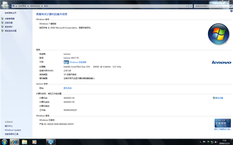233x145 pixels.
Task: Expand breadcrumb arrow after 控制面板
Action: [28, 6]
